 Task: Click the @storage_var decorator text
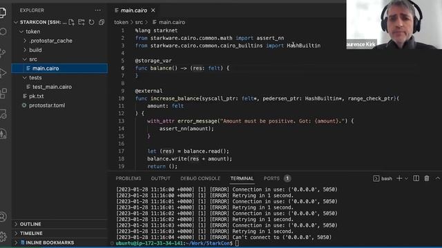coord(153,61)
